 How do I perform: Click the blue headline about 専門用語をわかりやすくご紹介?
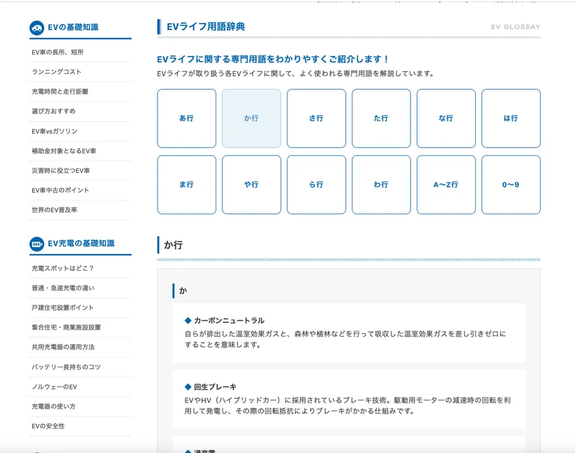point(272,60)
